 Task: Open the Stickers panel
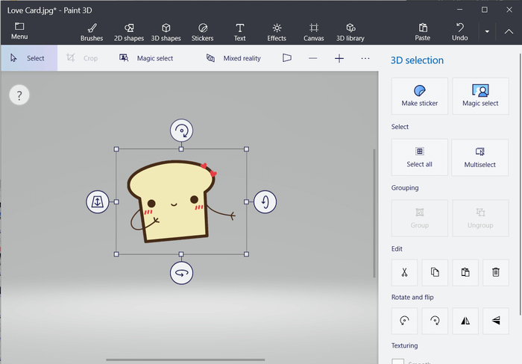(202, 31)
